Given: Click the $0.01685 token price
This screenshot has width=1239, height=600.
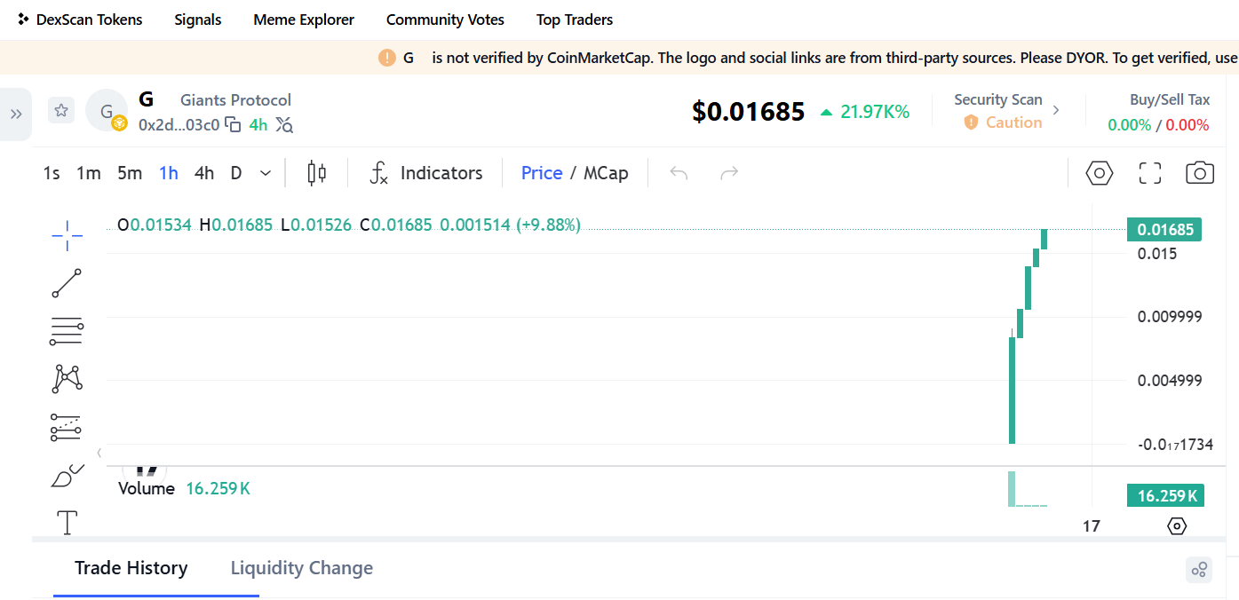Looking at the screenshot, I should pyautogui.click(x=749, y=112).
